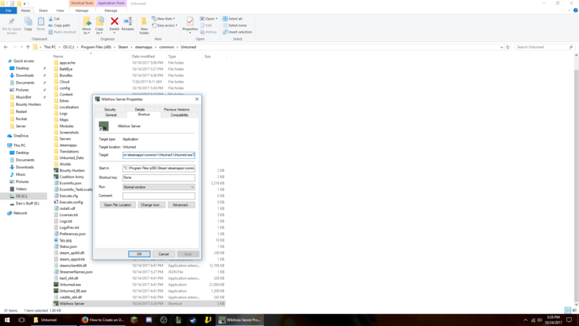Image resolution: width=579 pixels, height=326 pixels.
Task: Click the Help question mark icon
Action: point(575,10)
